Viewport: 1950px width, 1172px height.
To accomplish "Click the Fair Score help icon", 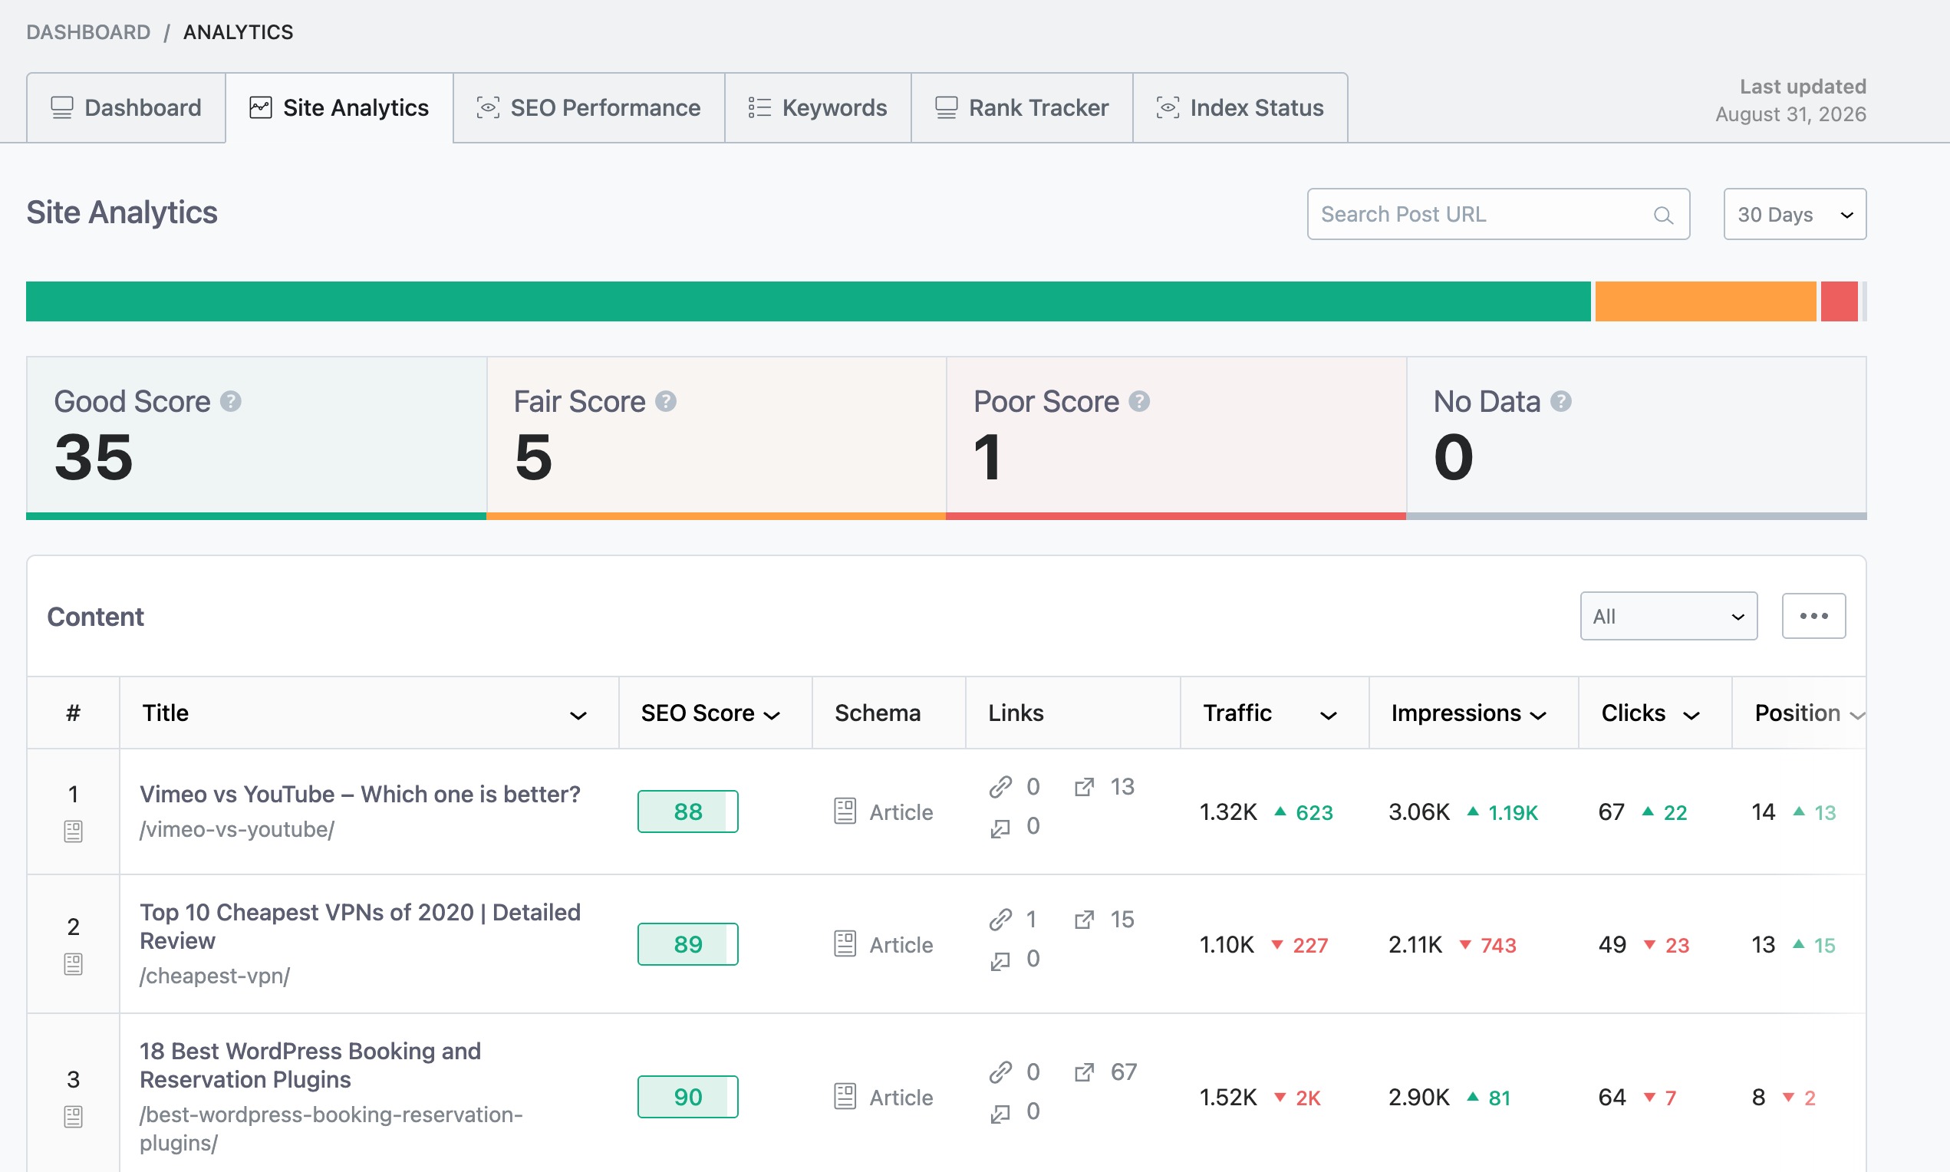I will coord(666,401).
